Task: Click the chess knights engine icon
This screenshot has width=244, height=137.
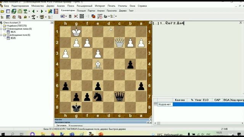Action: pos(50,11)
